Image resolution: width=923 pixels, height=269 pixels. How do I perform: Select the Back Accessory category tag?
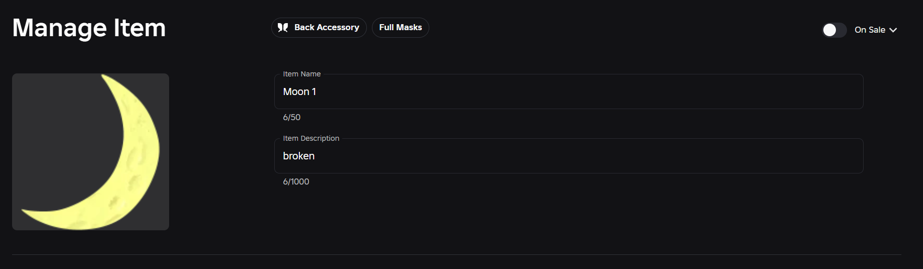click(319, 28)
